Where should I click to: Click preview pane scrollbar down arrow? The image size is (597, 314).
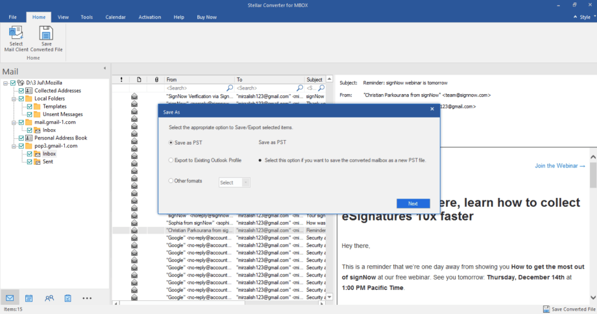(593, 298)
